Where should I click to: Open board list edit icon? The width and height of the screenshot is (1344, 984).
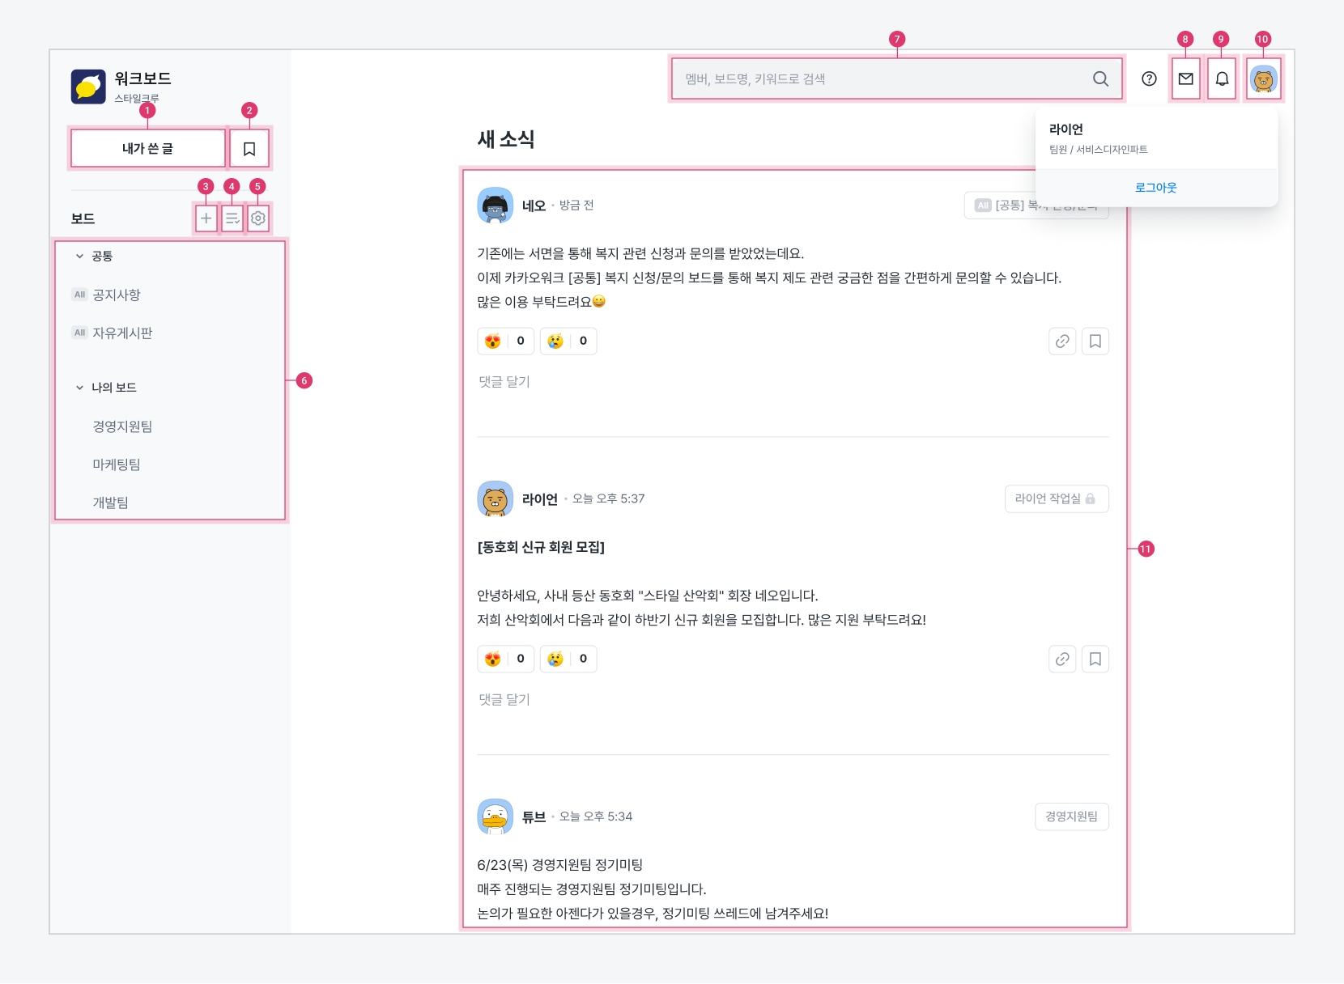click(232, 218)
